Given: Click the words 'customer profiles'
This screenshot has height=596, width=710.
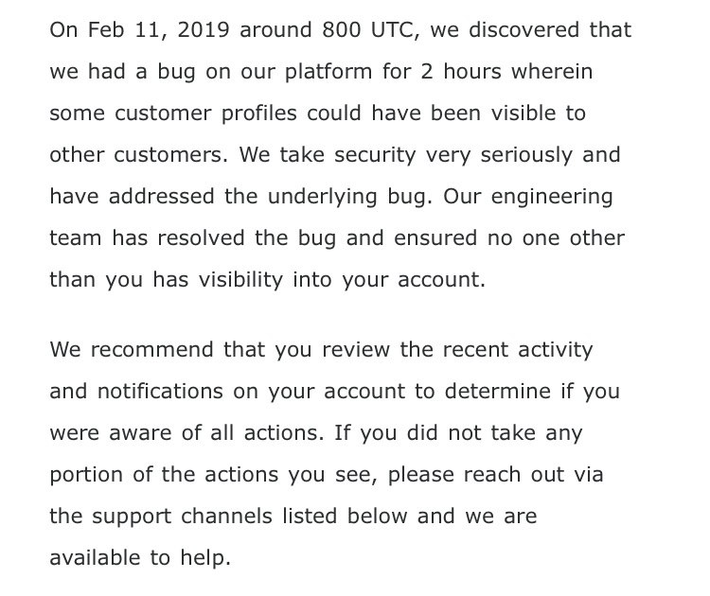Looking at the screenshot, I should (205, 114).
